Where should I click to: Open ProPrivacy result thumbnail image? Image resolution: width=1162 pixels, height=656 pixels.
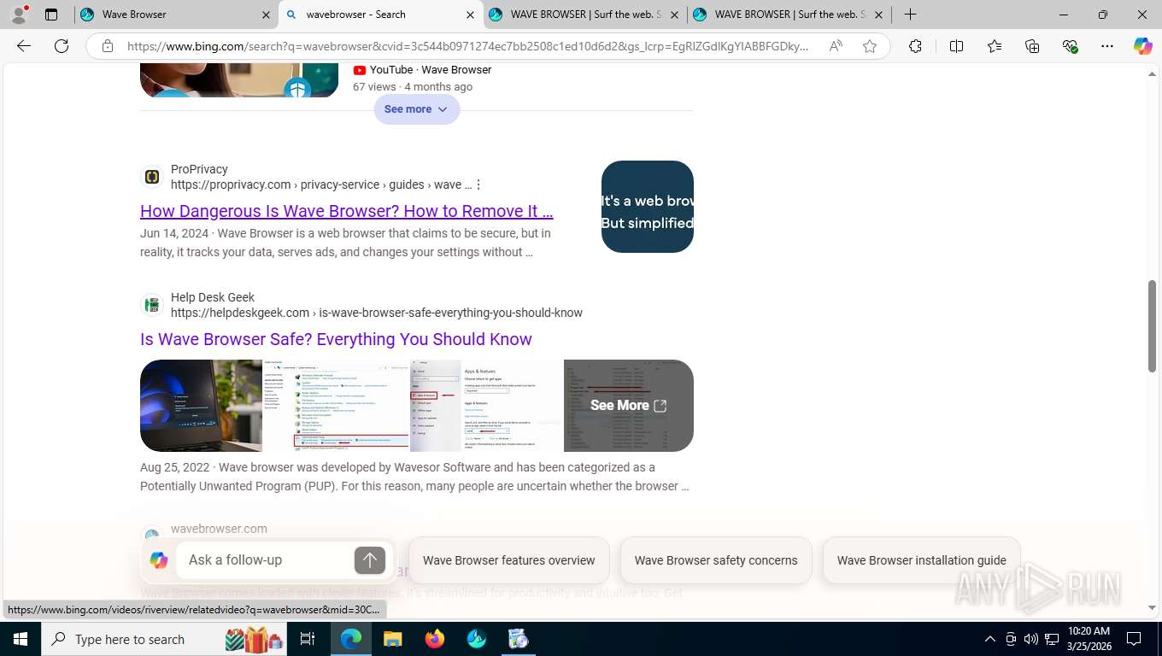point(648,207)
